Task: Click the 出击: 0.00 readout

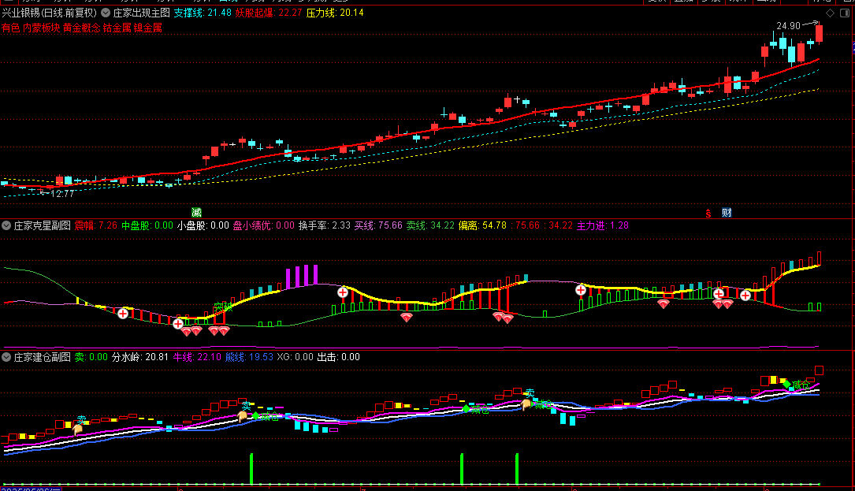Action: tap(339, 357)
